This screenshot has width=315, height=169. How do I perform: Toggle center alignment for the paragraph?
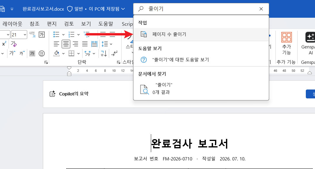click(x=66, y=44)
